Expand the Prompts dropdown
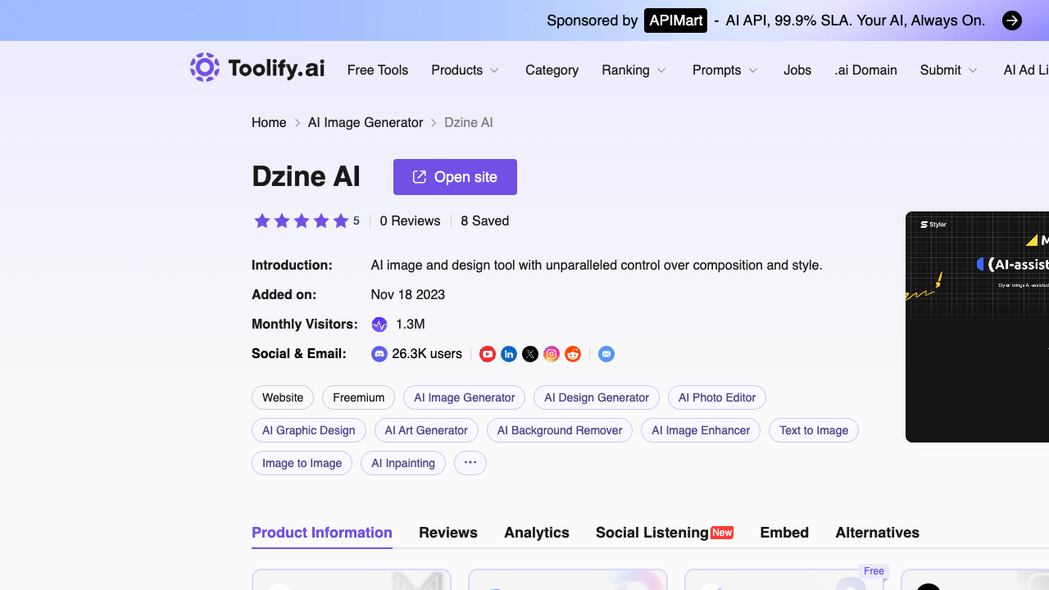 tap(725, 70)
